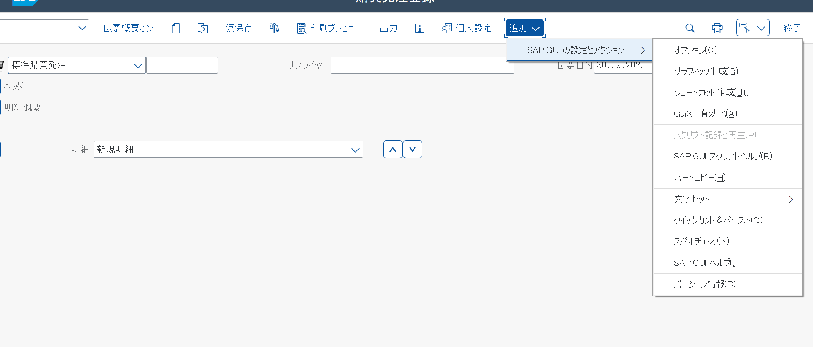Select バージョン情報(B)... menu item

coord(727,284)
